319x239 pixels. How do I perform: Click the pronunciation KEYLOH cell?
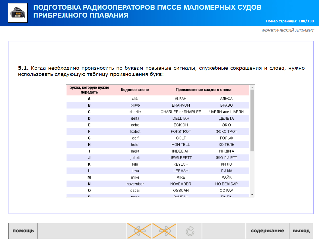pos(181,164)
